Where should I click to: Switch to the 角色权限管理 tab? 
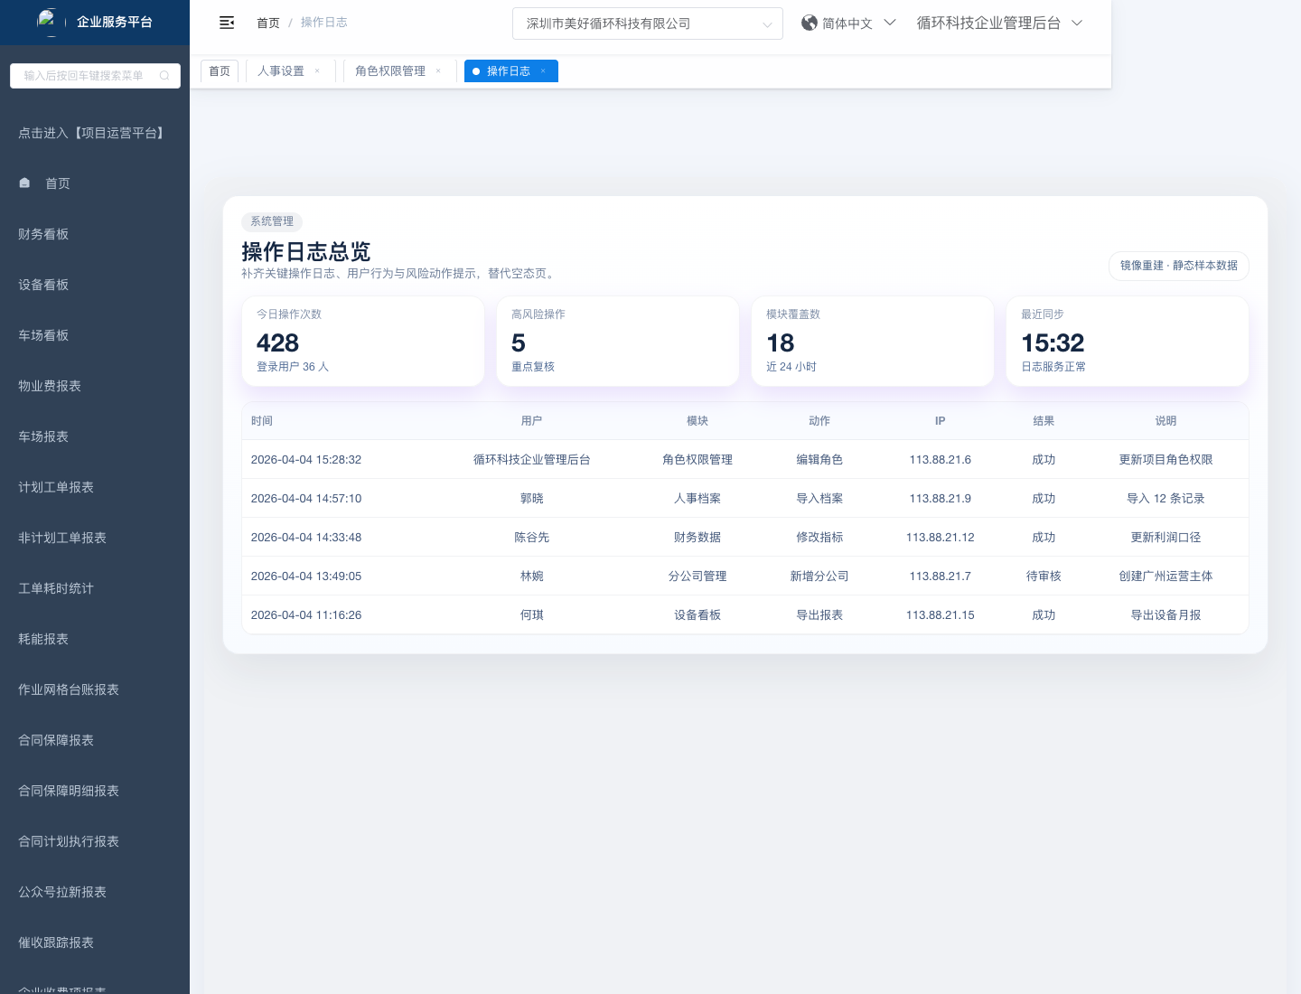tap(389, 71)
